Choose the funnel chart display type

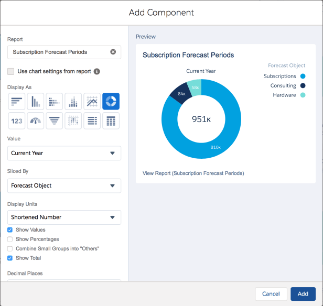click(x=55, y=121)
